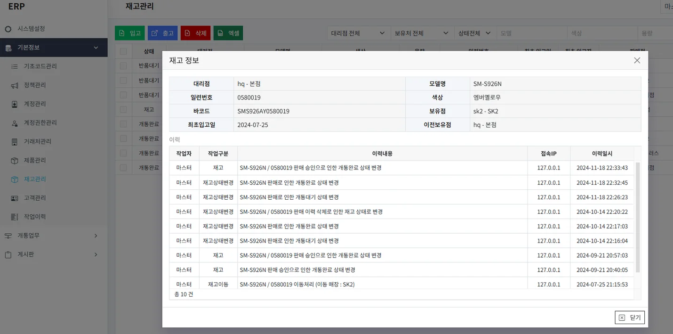Click the 기본정보 database icon
This screenshot has width=673, height=334.
[x=8, y=48]
